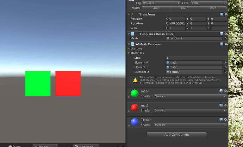
Task: Switch to the Hierarchy tab
Action: pyautogui.click(x=86, y=146)
